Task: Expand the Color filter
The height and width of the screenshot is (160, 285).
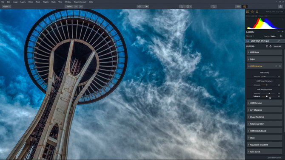Action: (264, 59)
